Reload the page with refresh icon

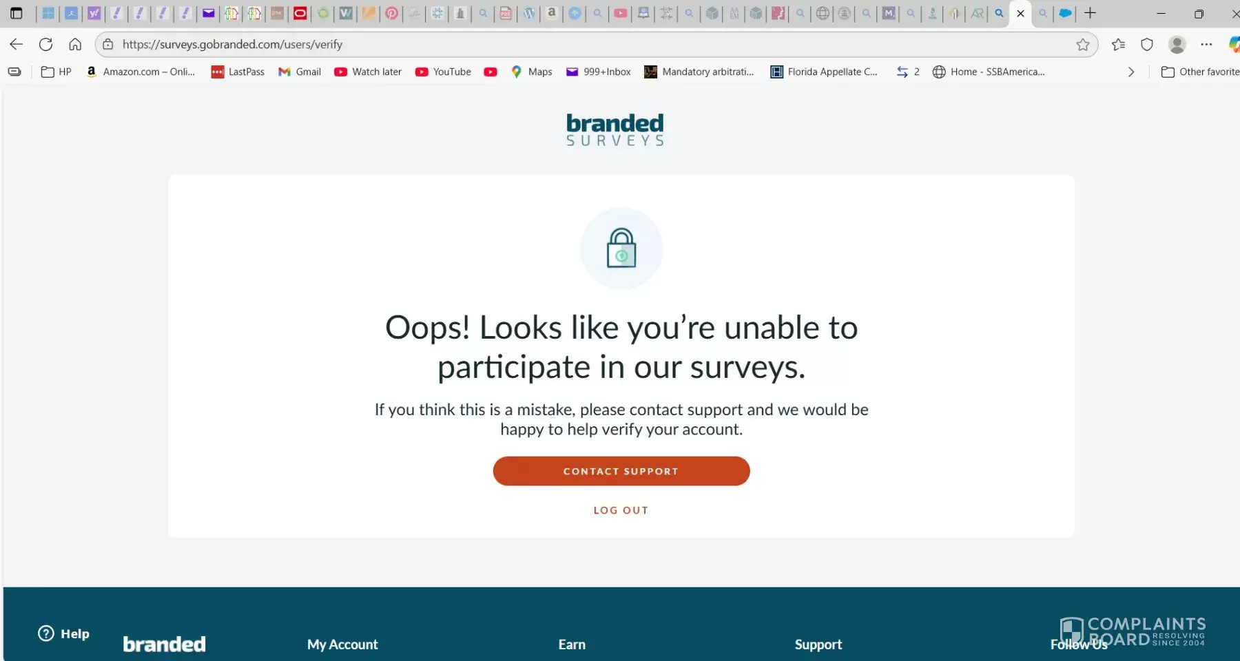(x=45, y=45)
